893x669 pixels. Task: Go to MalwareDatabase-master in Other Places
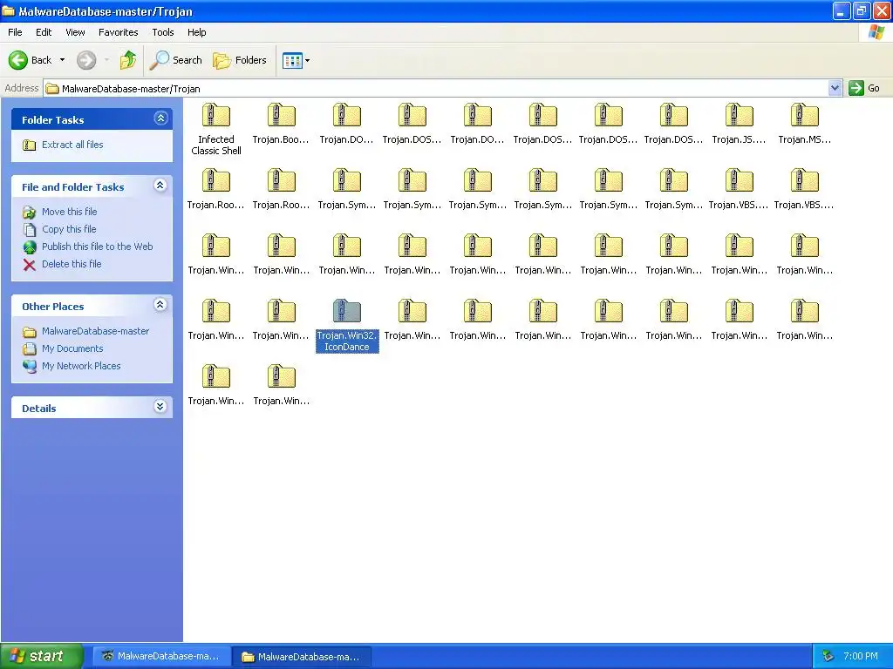click(96, 331)
